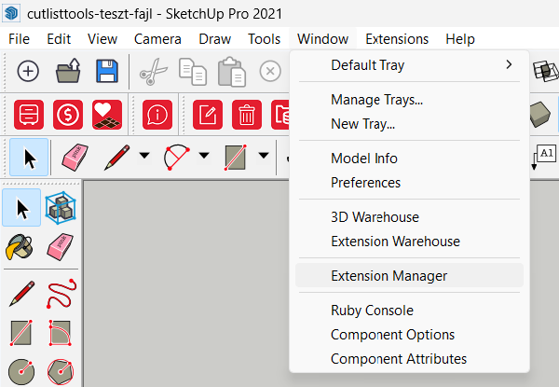Choose the Polygon tool in left toolbar
This screenshot has width=559, height=387.
tap(61, 372)
